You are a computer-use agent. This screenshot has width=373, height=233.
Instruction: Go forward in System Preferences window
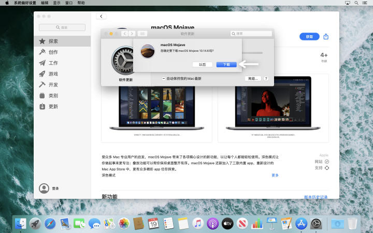[x=132, y=34]
